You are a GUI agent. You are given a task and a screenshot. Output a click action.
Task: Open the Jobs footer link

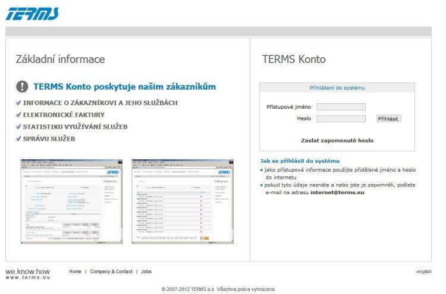[146, 271]
